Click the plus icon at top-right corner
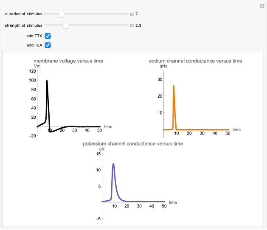267x230 pixels. pos(262,6)
